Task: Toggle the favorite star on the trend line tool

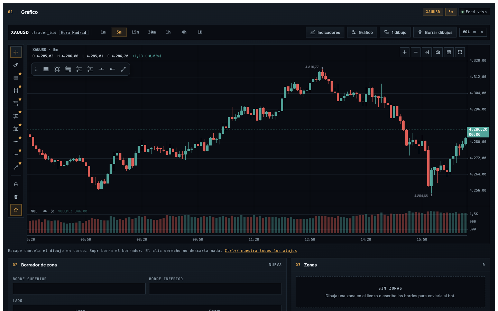Action: 20,163
